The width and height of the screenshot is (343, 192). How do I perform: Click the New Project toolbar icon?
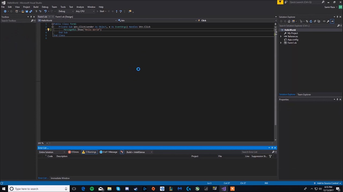point(17,11)
